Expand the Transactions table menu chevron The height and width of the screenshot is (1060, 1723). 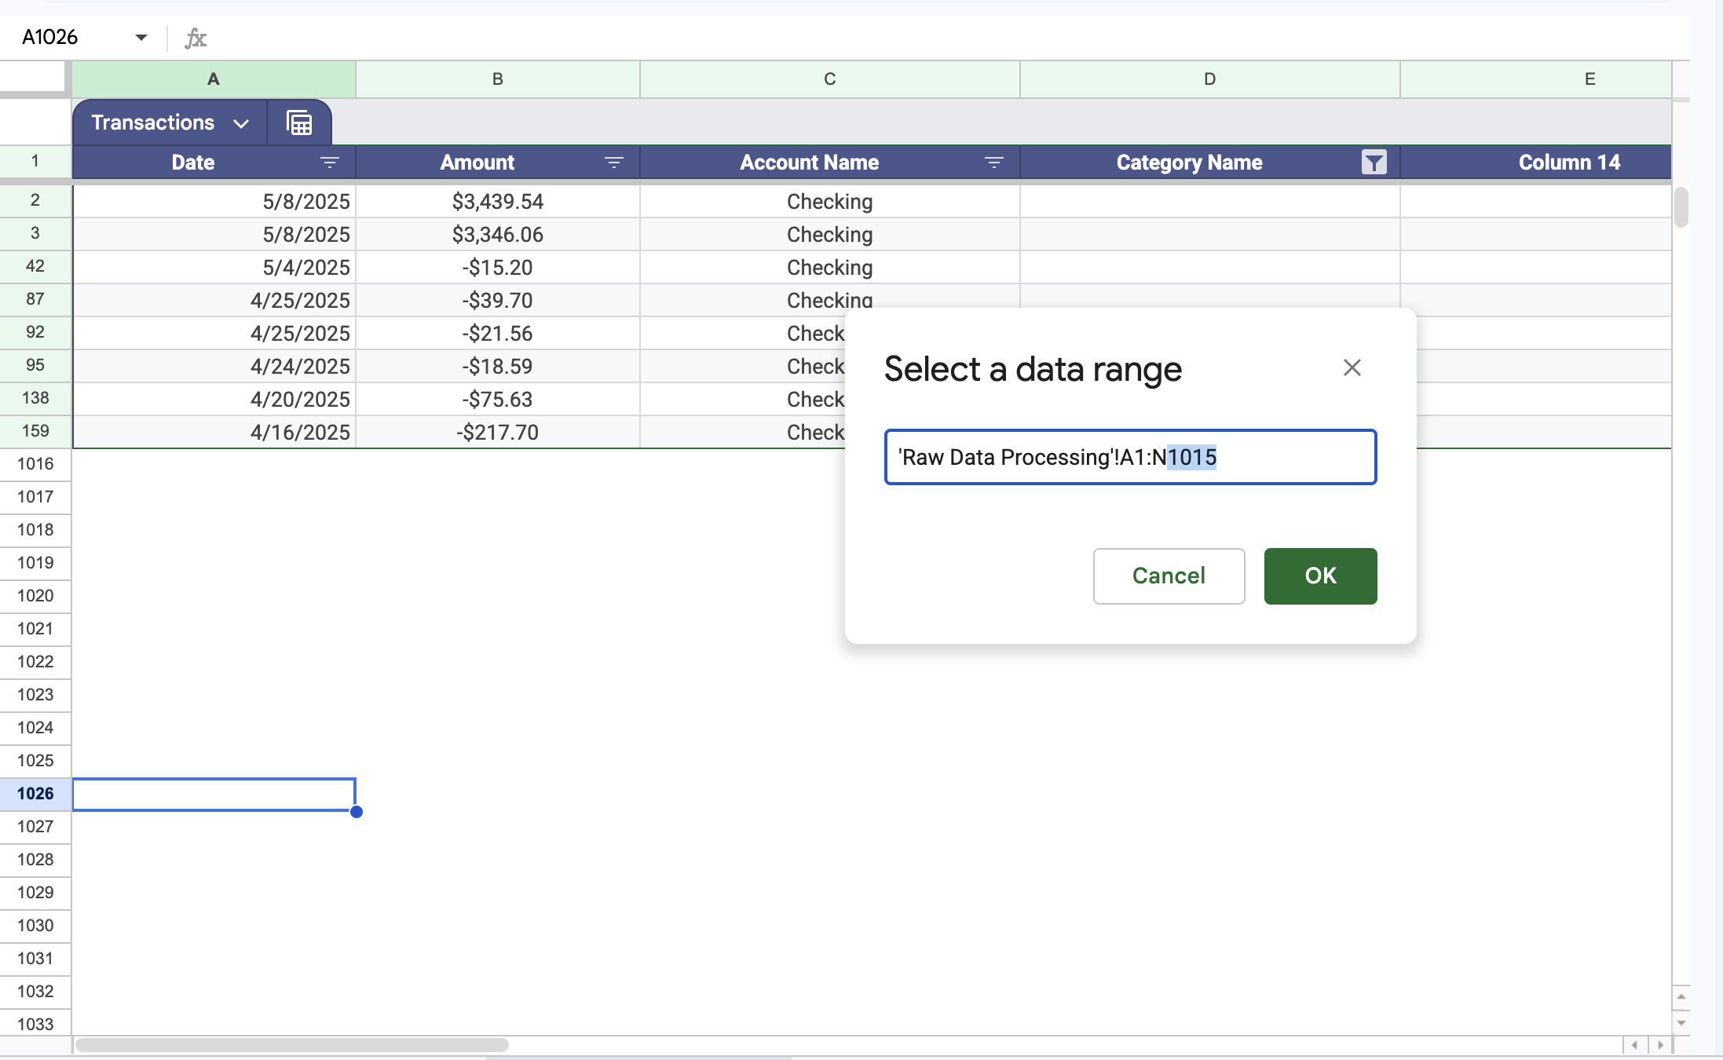[x=241, y=123]
